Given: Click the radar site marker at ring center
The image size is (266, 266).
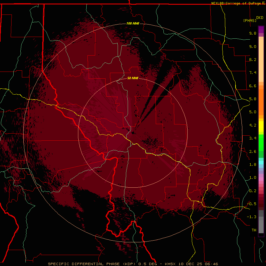Looking at the screenshot, I should pos(133,133).
